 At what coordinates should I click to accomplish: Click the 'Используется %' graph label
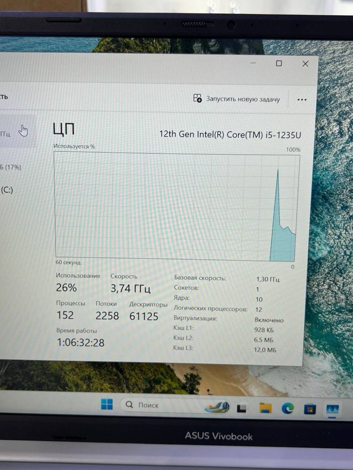point(74,146)
